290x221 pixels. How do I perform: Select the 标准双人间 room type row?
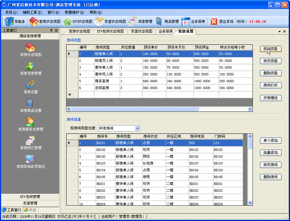(x=160, y=61)
